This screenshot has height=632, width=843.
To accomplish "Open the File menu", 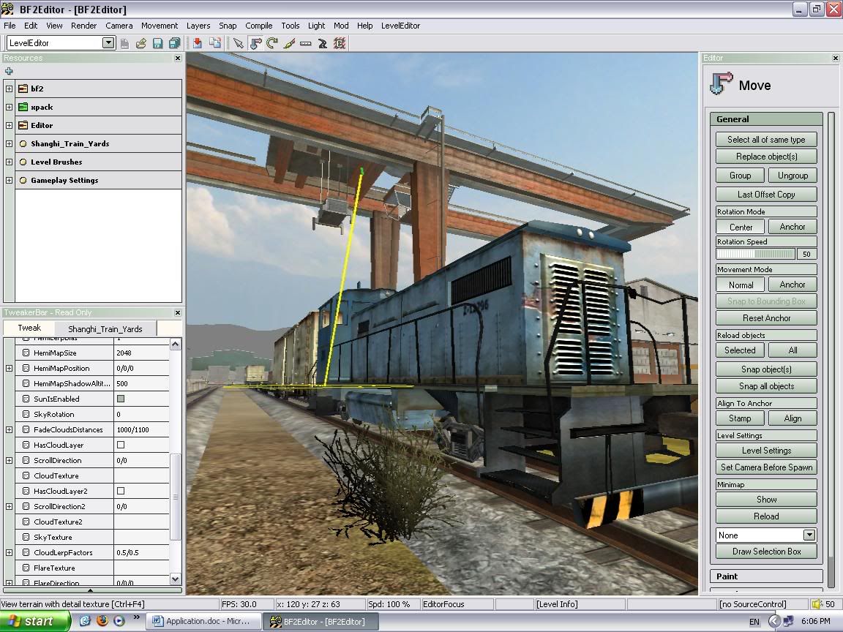I will [x=10, y=26].
